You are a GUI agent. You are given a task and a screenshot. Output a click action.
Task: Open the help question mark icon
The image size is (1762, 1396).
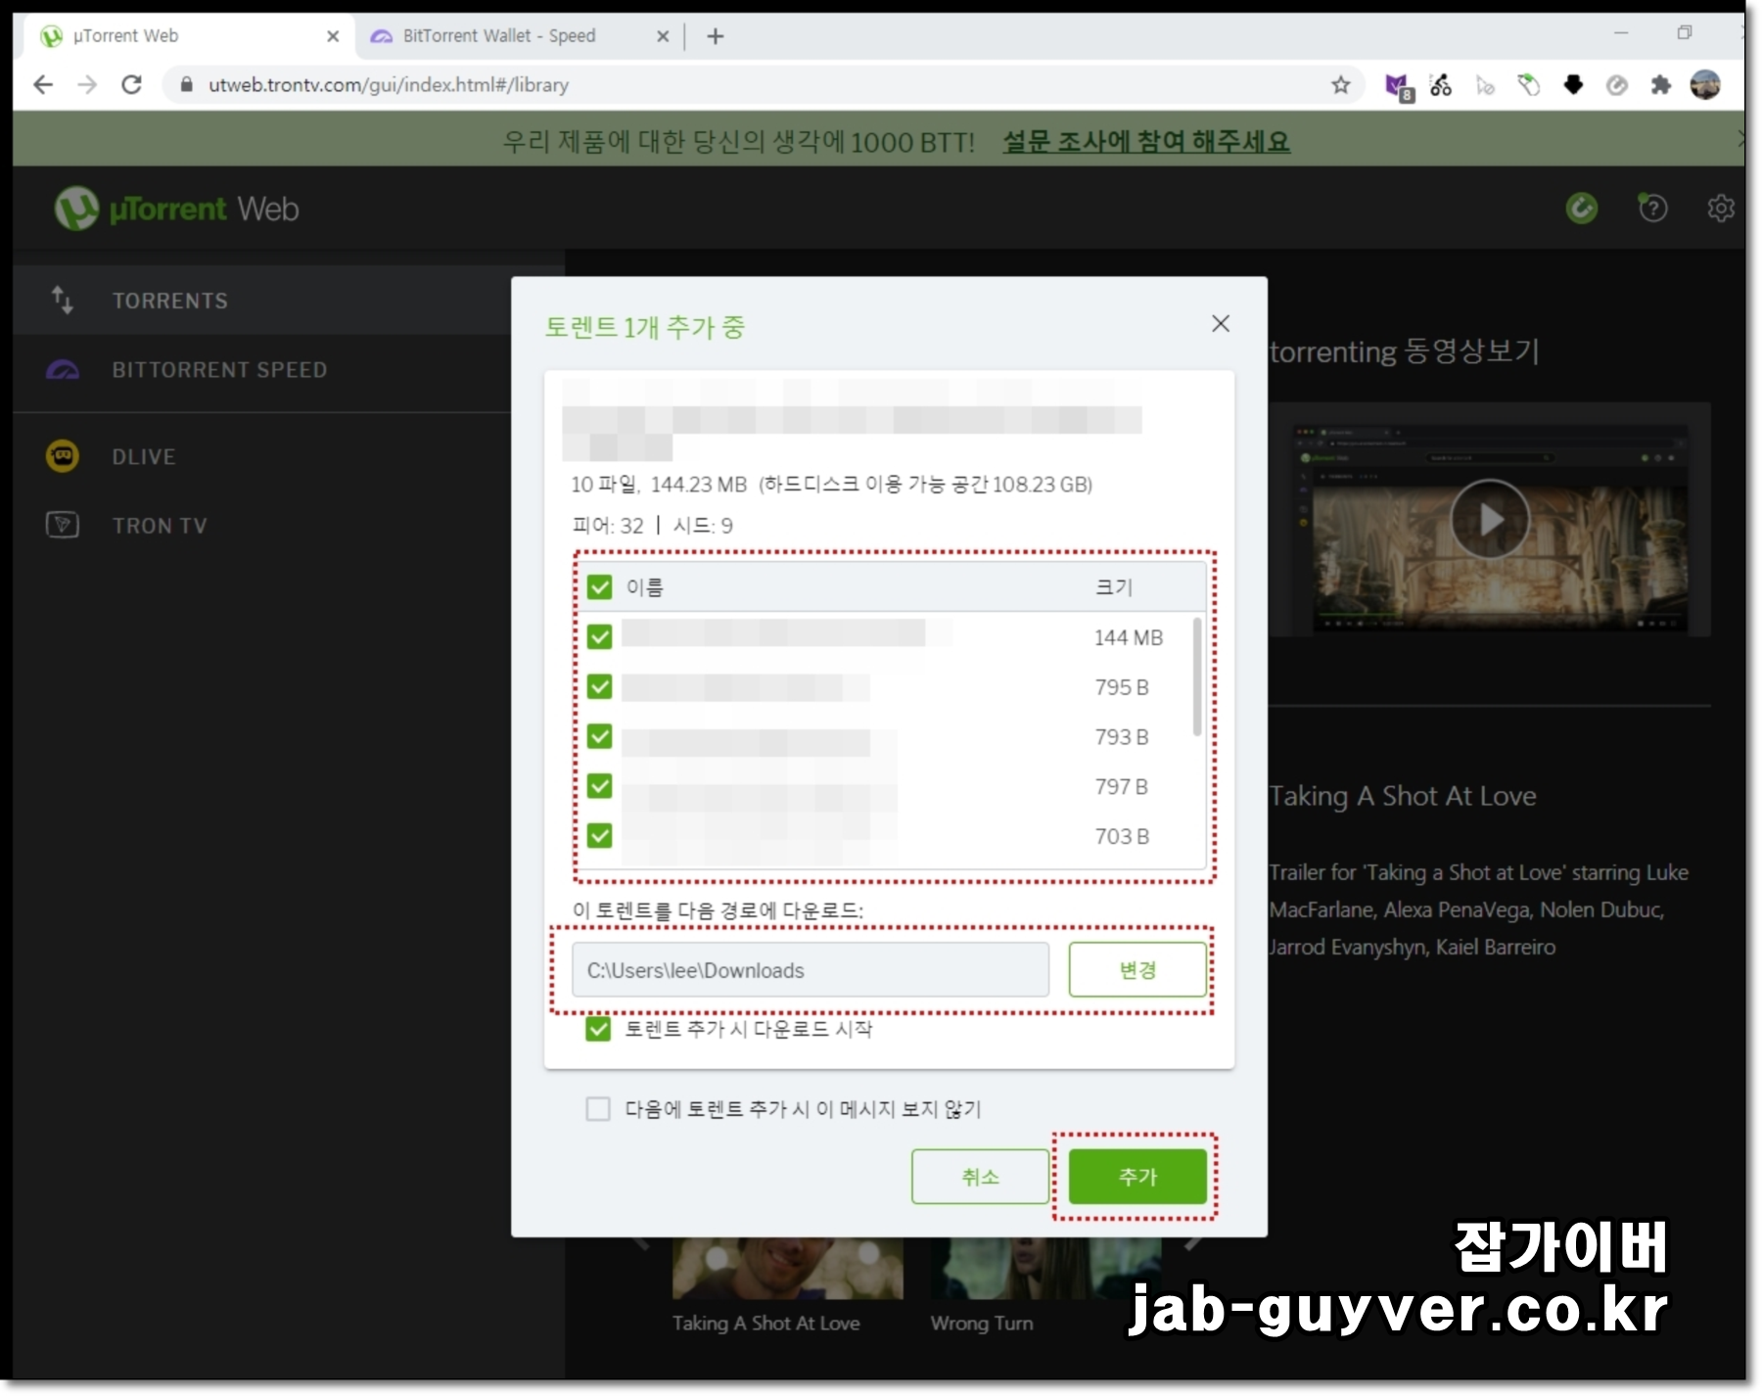pos(1652,208)
